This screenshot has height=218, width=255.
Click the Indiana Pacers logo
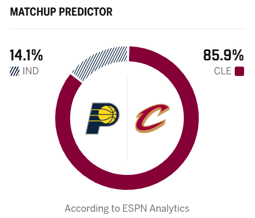[103, 119]
